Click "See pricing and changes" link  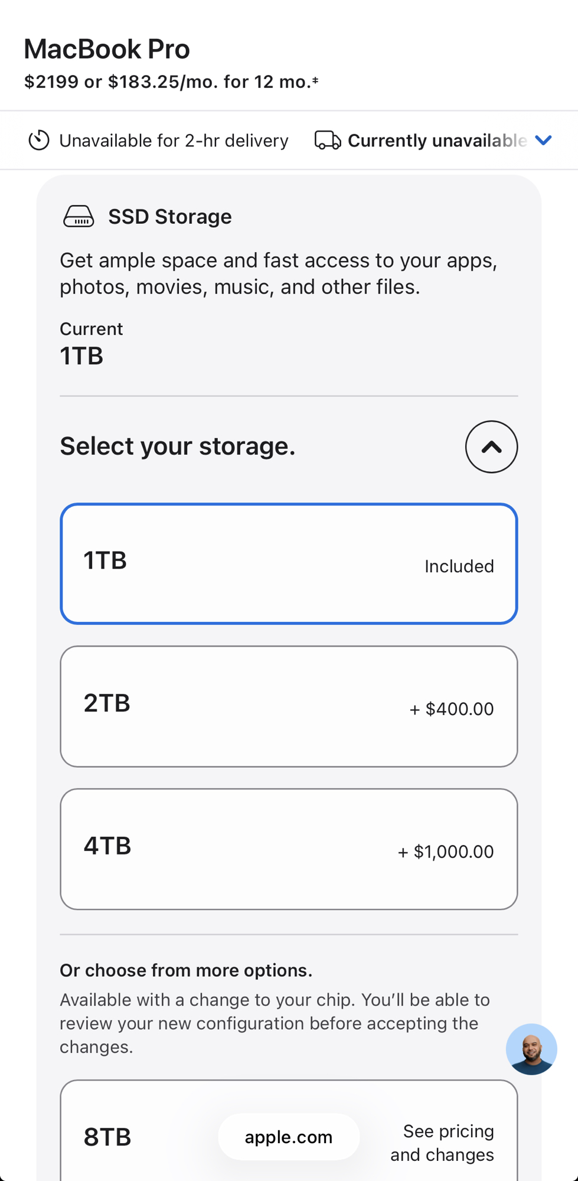(x=443, y=1143)
